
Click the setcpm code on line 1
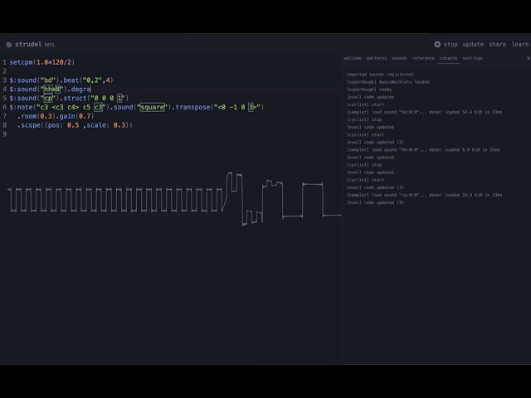pos(42,62)
